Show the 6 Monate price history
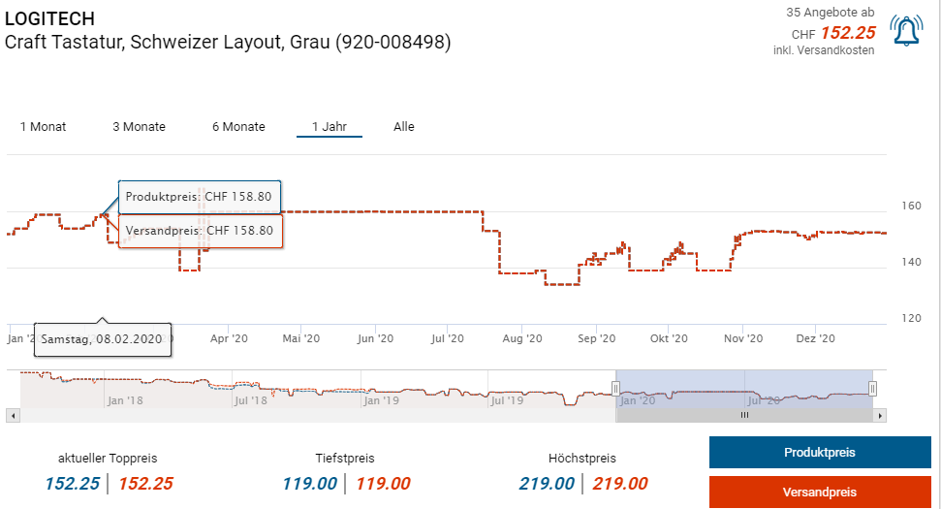 [x=238, y=127]
